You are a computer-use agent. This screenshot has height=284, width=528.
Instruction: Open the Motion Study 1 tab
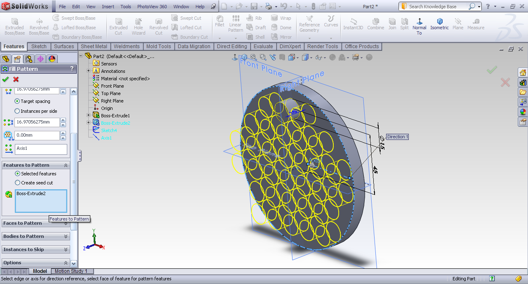point(71,271)
